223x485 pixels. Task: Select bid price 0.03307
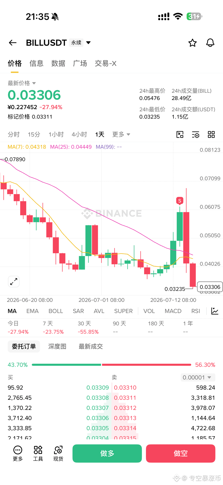[97, 408]
